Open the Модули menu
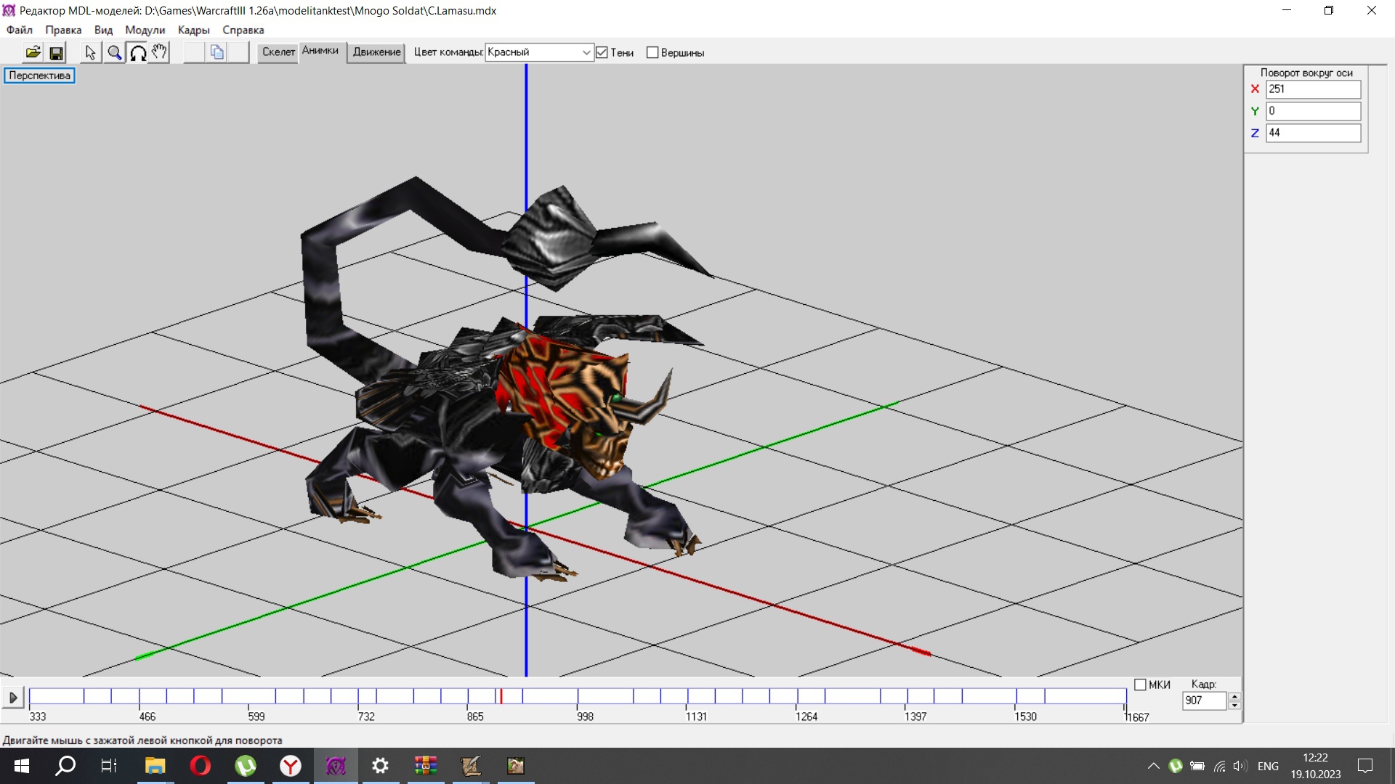Screen dimensions: 1395x784 (x=145, y=30)
